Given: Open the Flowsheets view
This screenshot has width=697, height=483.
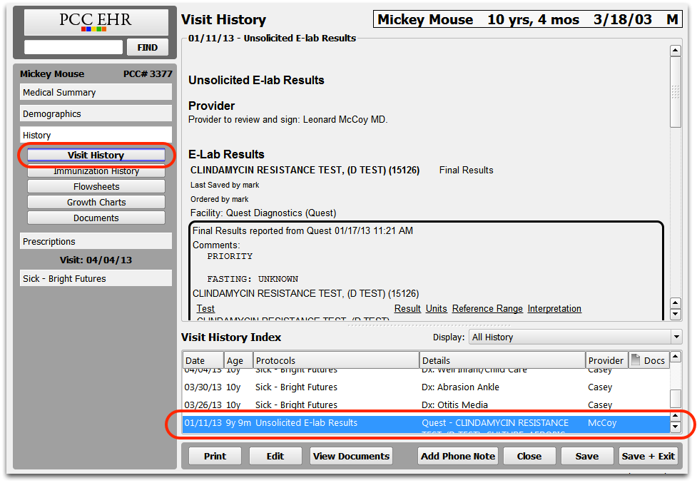Looking at the screenshot, I should pos(96,187).
